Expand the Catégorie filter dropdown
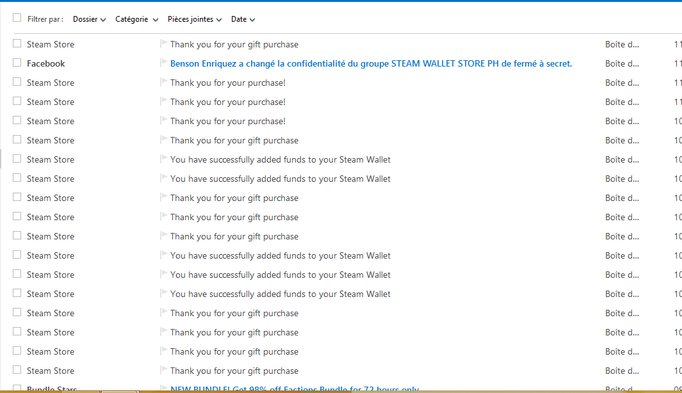This screenshot has height=393, width=682. pos(136,19)
